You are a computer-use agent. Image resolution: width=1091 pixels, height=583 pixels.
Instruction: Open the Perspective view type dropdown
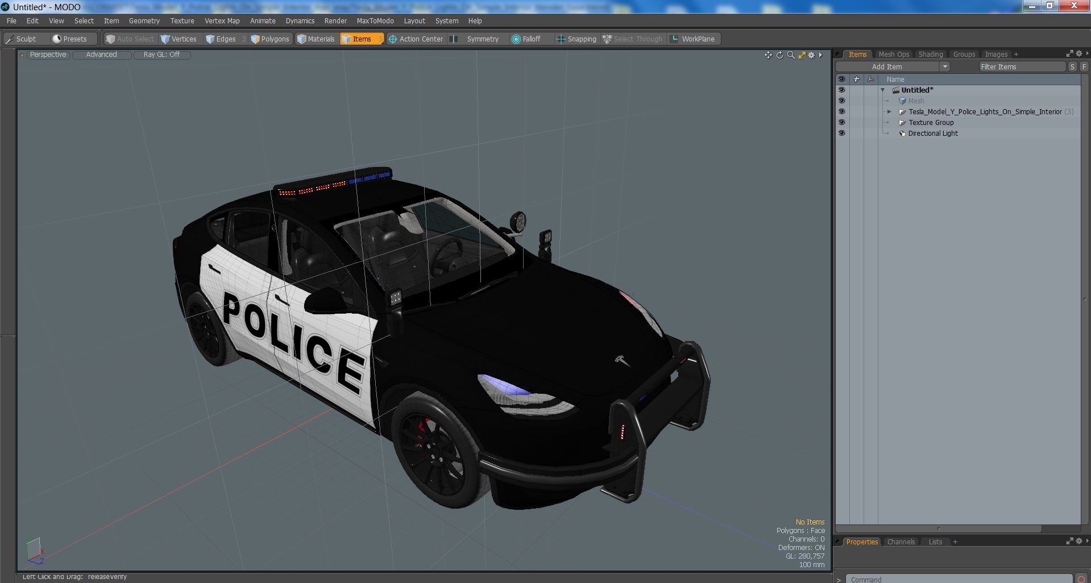pyautogui.click(x=48, y=55)
